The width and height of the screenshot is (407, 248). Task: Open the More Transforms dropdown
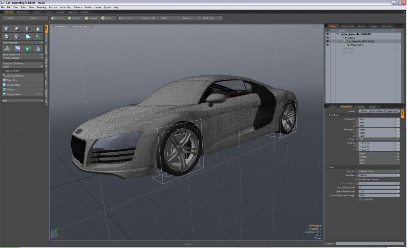coord(23,54)
